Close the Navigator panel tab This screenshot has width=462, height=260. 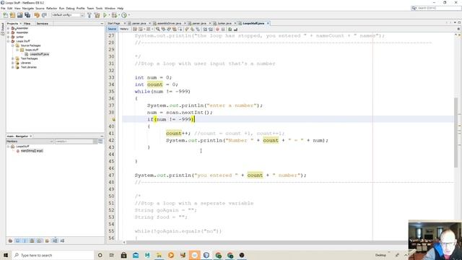(x=30, y=136)
